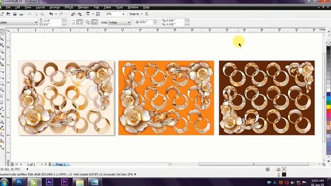Open the Application launcher icon
Screen dimensions: 331x186
click(88, 14)
